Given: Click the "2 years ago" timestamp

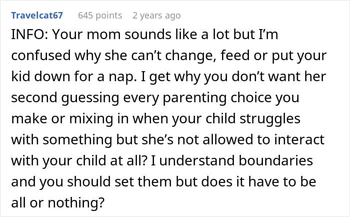Looking at the screenshot, I should 156,16.
